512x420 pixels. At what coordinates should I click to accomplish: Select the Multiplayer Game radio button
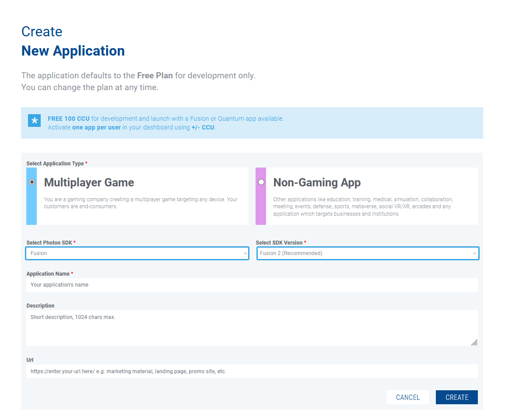[32, 182]
